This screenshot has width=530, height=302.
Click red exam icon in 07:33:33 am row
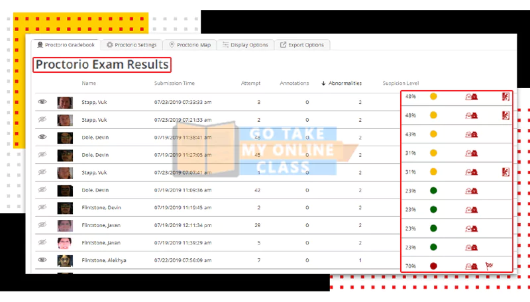point(472,97)
